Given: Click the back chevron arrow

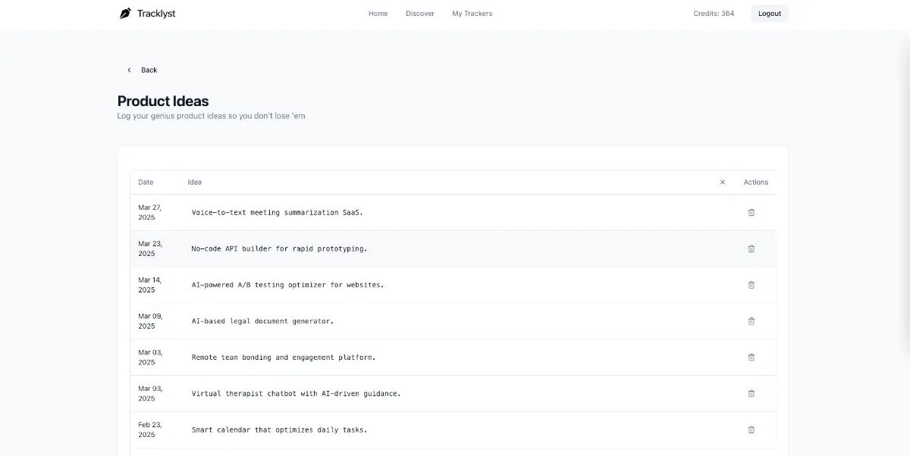Looking at the screenshot, I should [129, 70].
